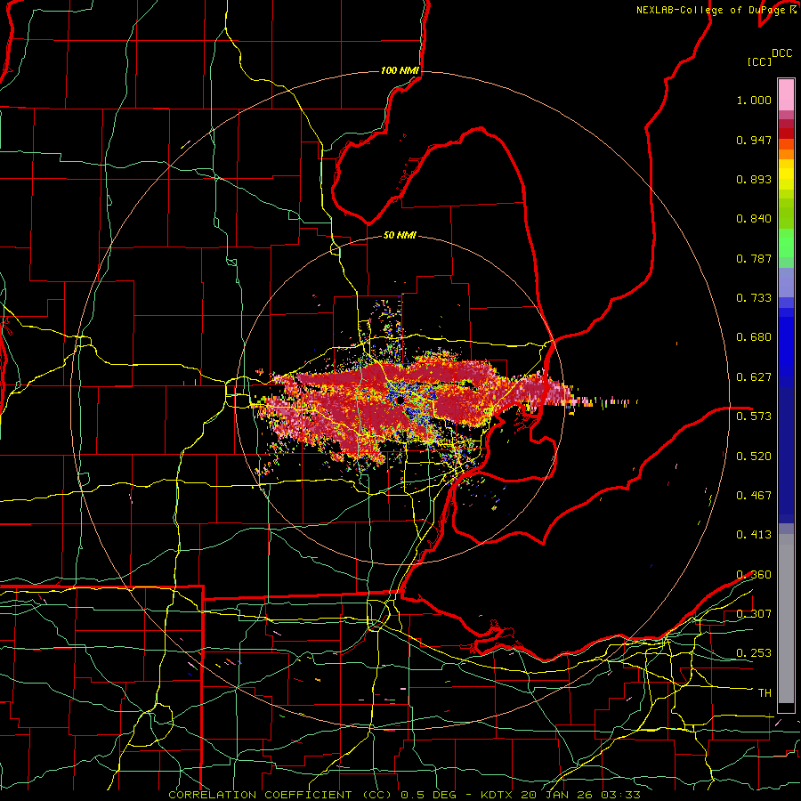
Task: Select the 0.947 scale value
Action: coord(754,140)
